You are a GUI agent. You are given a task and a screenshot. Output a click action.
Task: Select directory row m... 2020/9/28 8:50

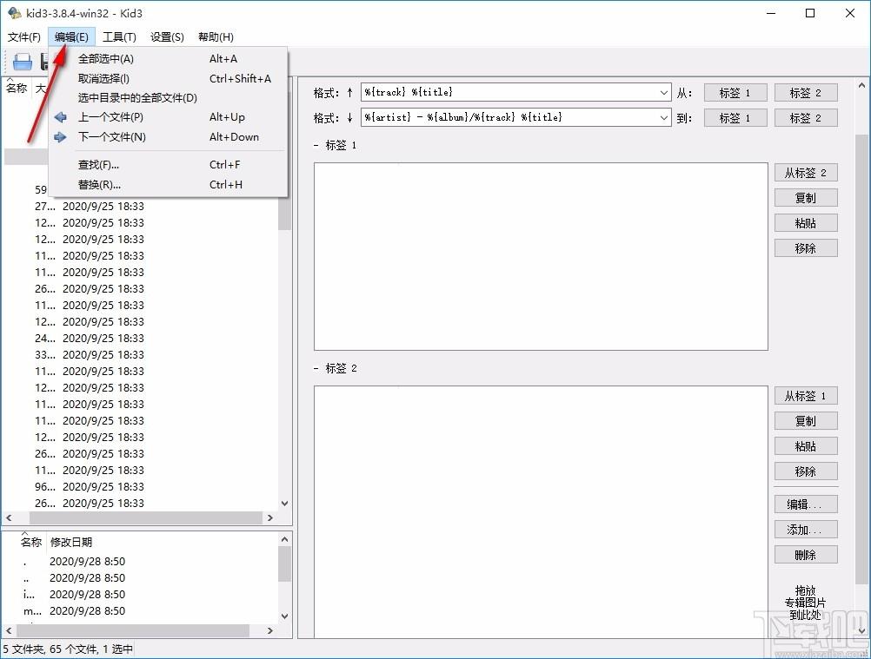[141, 611]
